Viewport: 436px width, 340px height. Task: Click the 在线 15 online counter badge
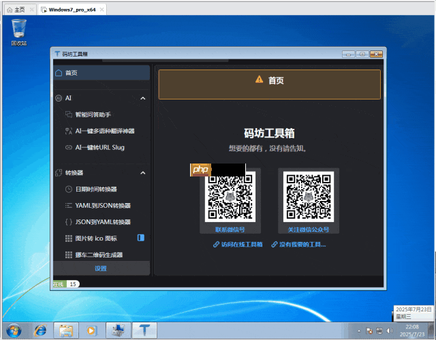coord(67,284)
